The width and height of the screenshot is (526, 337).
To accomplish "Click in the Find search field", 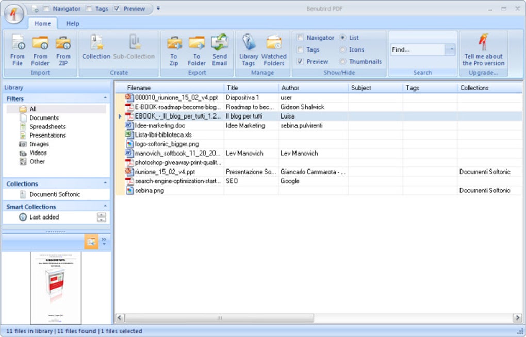I will (x=418, y=49).
